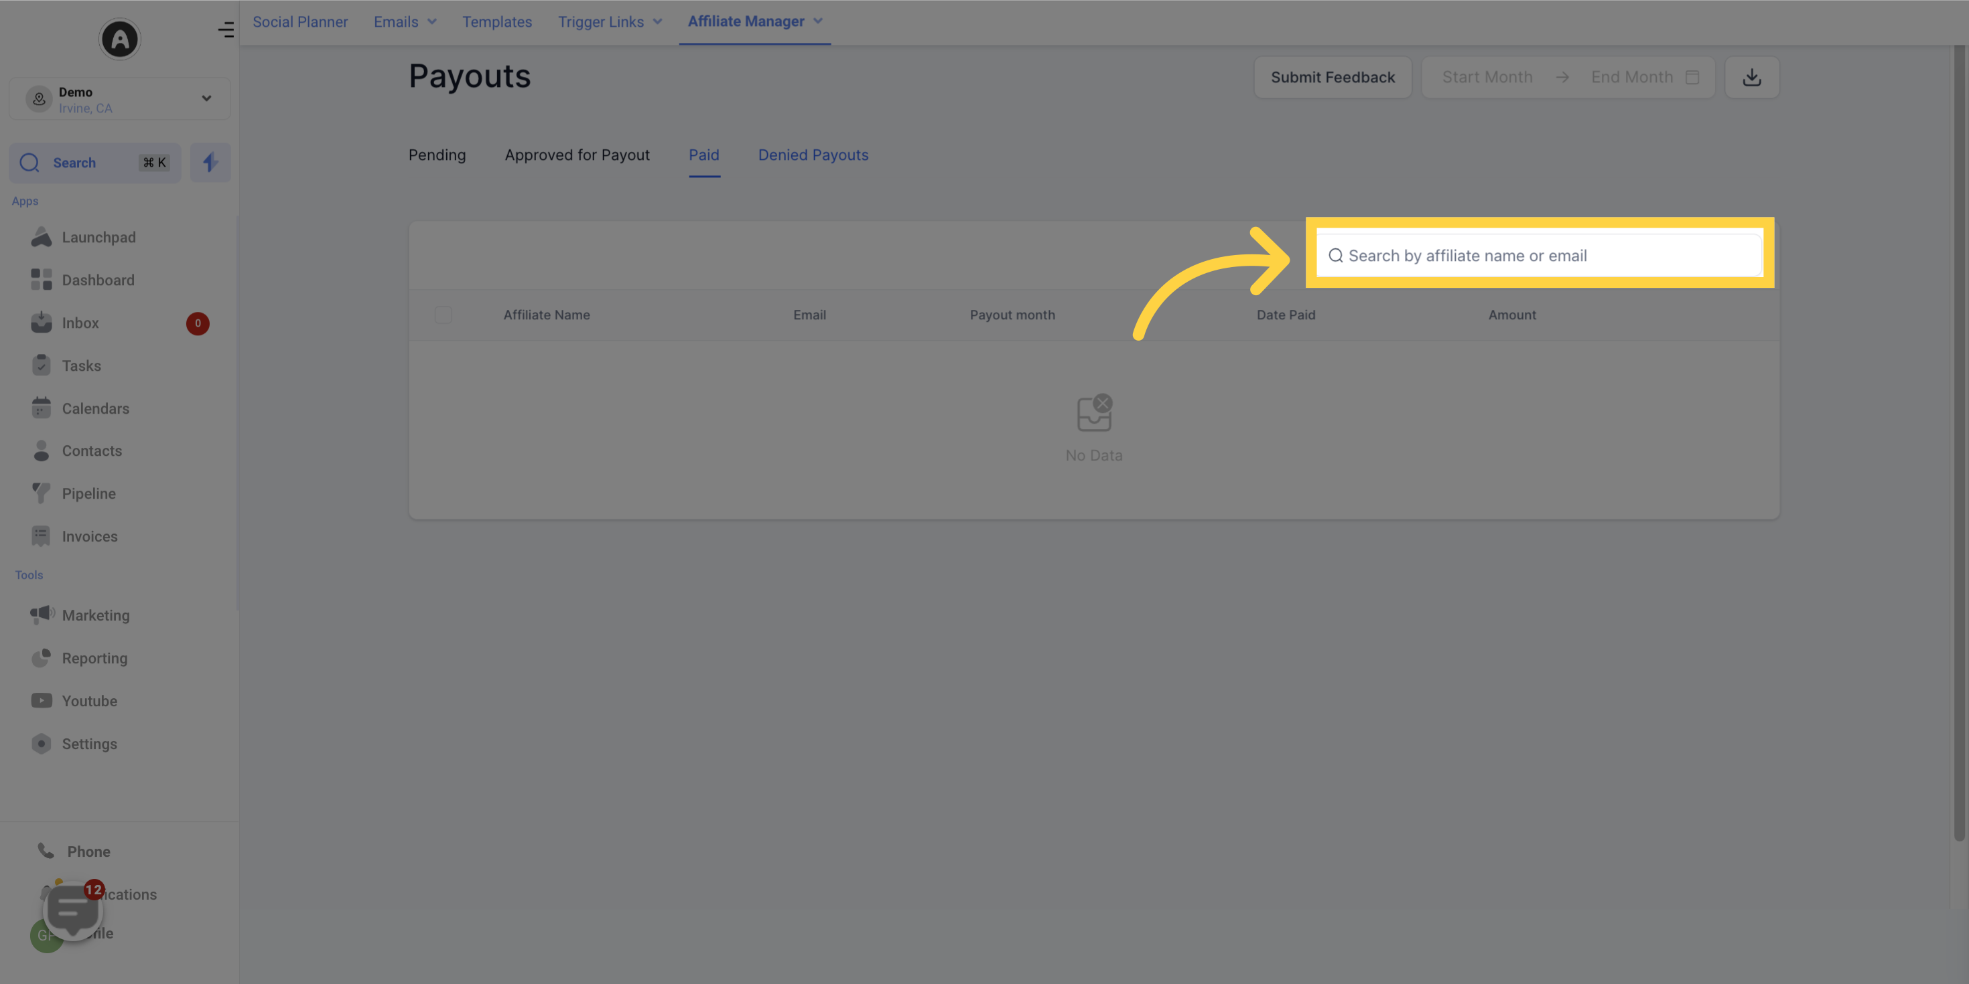Click the magnifier icon in sidebar search

(29, 163)
